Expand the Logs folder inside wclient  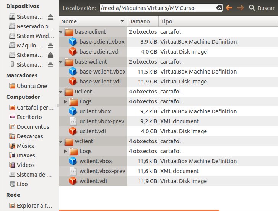pos(65,151)
